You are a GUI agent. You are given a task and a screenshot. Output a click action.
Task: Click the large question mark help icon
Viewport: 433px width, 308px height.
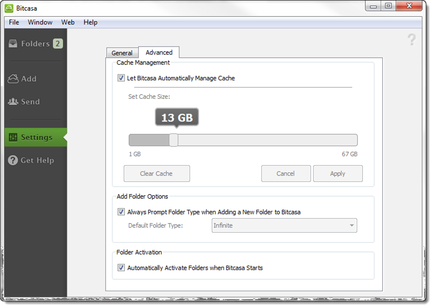coord(412,40)
